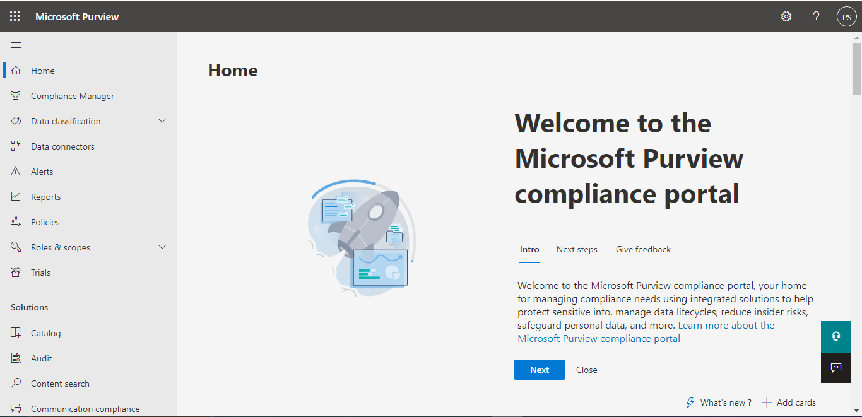Click the What's new lightning icon
This screenshot has height=417, width=862.
pos(690,402)
